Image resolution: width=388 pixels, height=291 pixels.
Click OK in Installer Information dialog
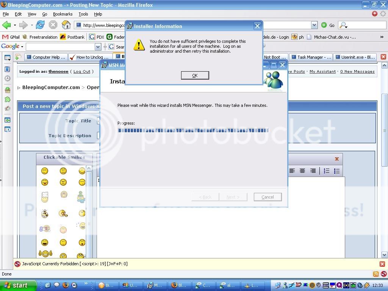tap(195, 75)
